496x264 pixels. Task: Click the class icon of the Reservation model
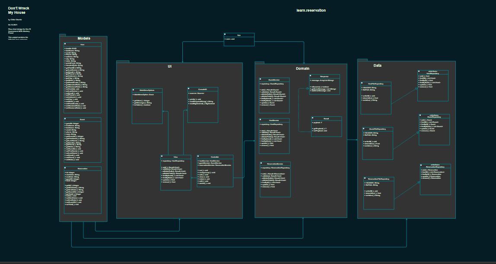[65, 168]
